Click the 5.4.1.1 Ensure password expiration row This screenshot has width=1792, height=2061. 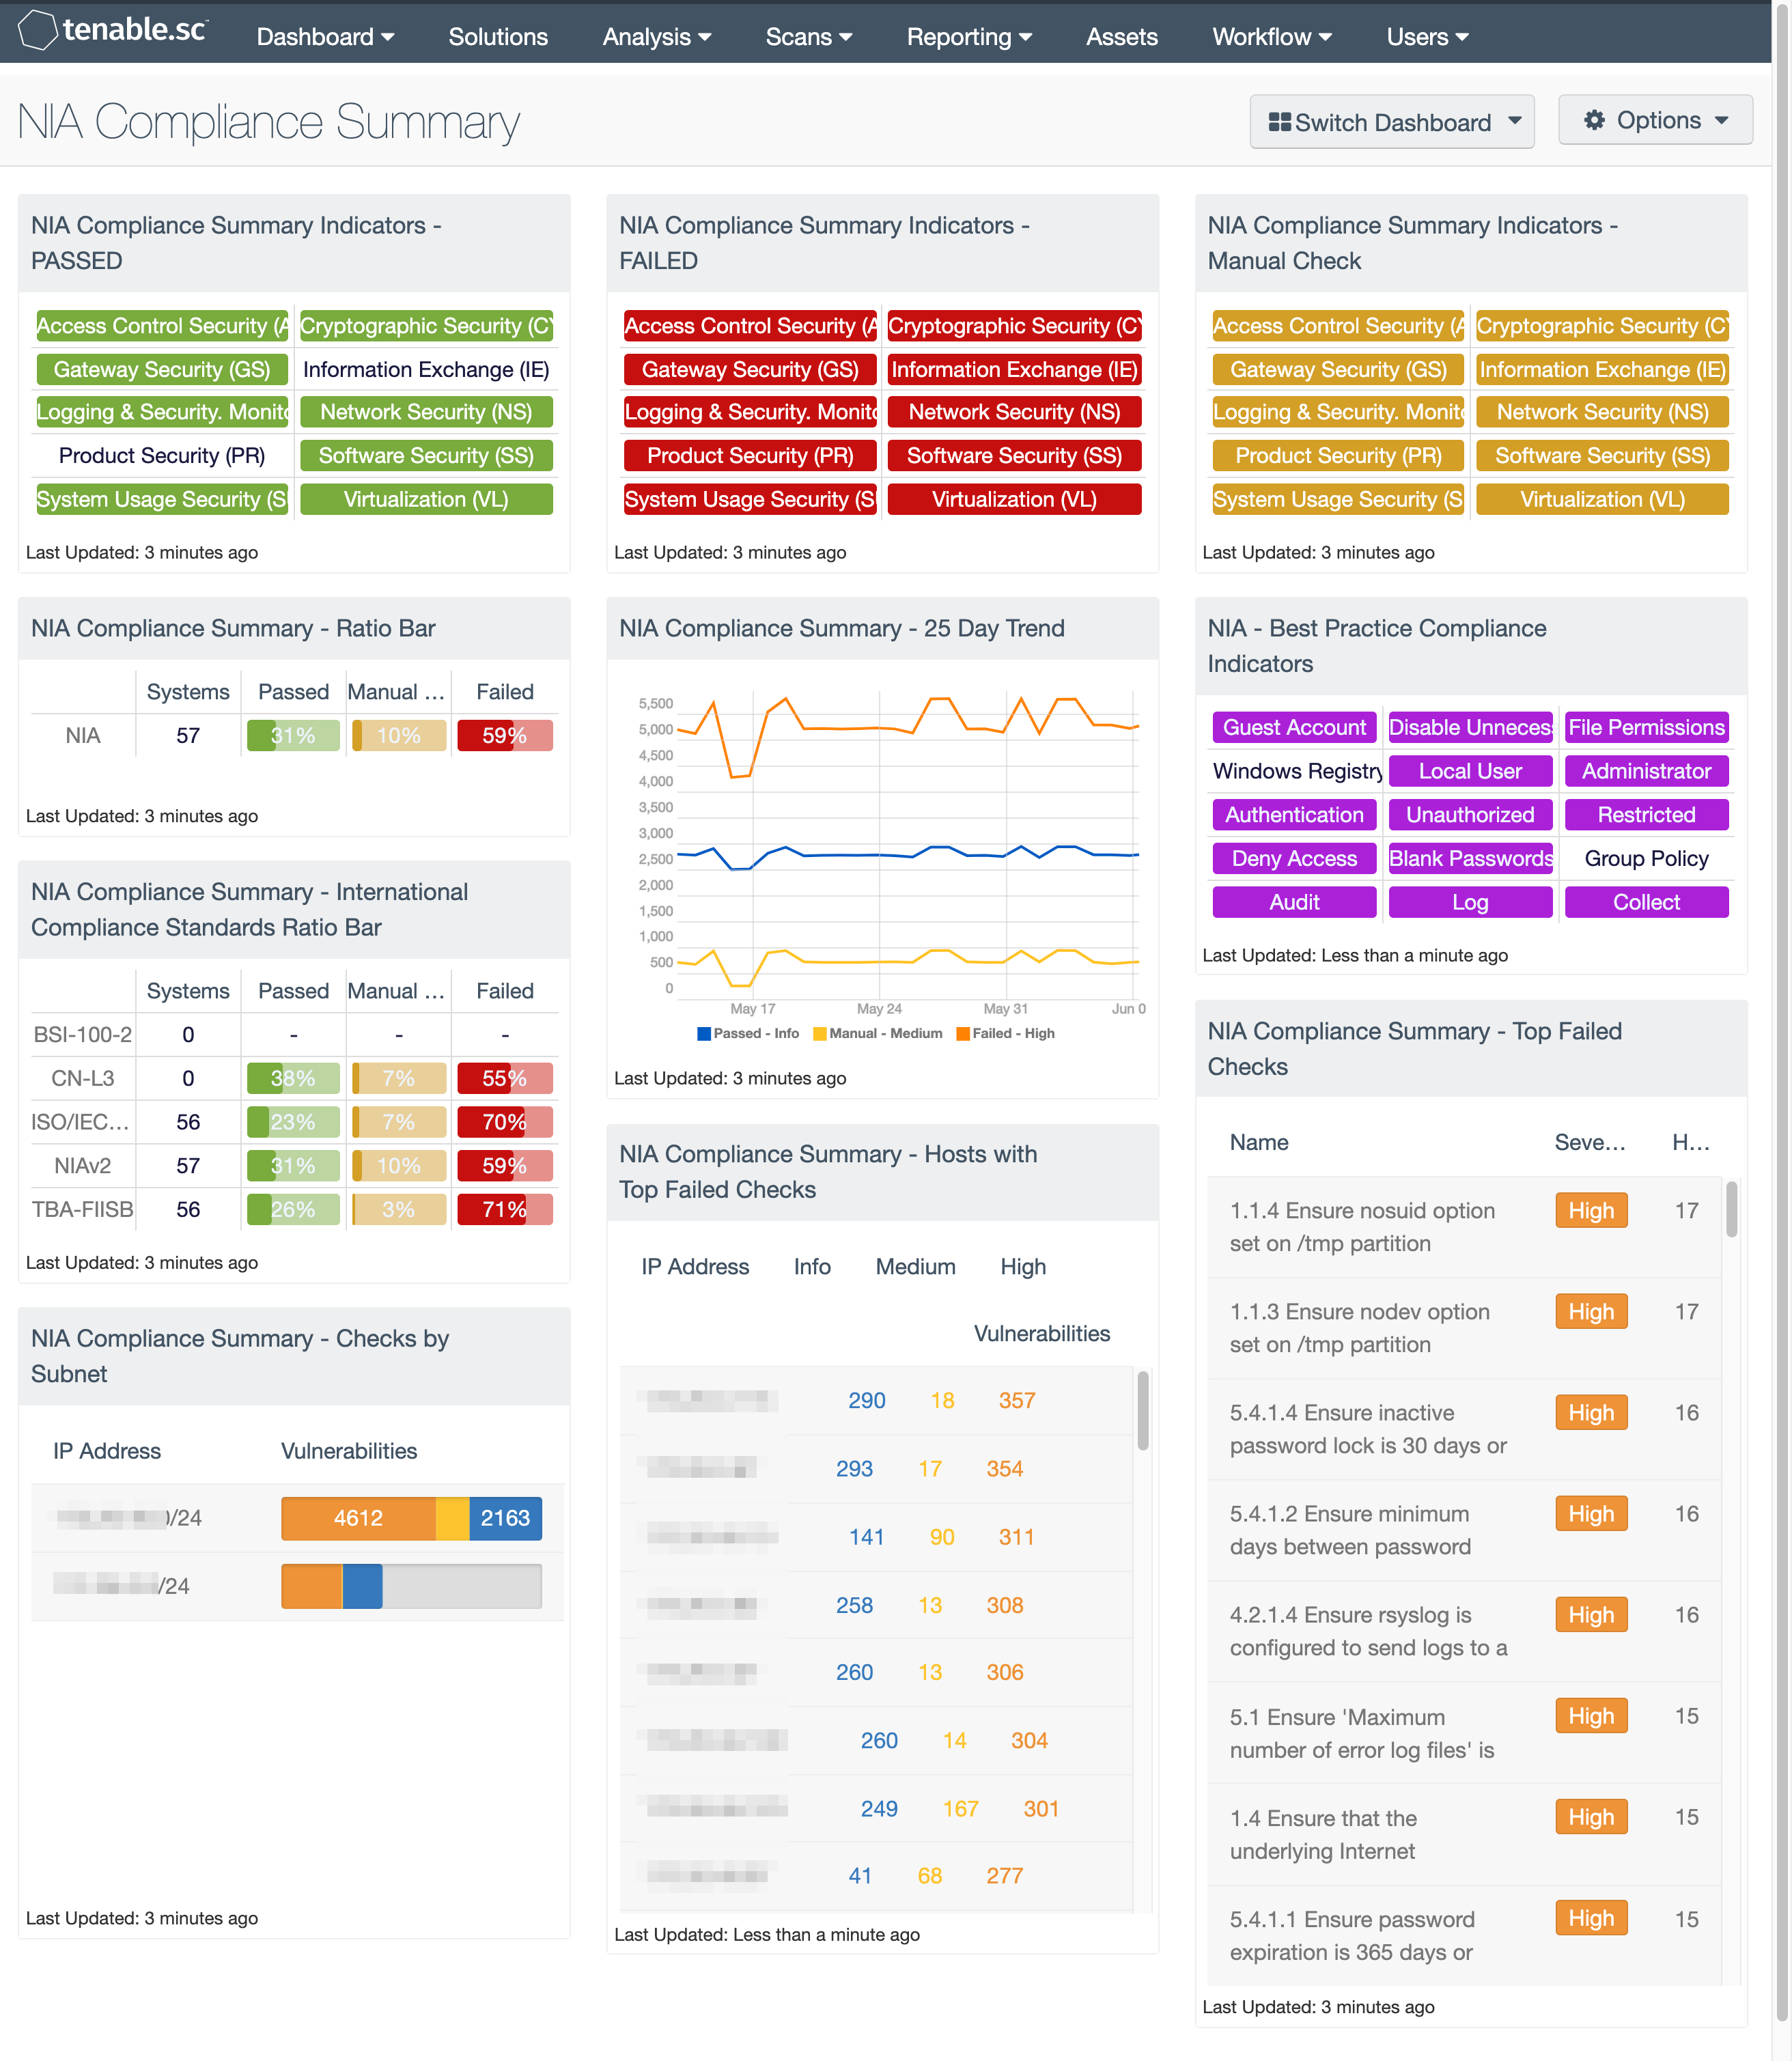1464,1936
